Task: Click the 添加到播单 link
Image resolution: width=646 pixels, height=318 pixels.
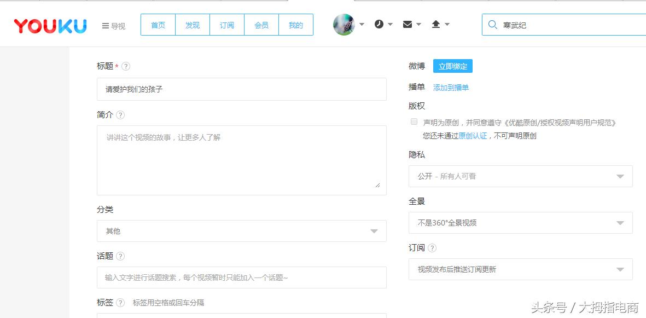Action: coord(451,87)
